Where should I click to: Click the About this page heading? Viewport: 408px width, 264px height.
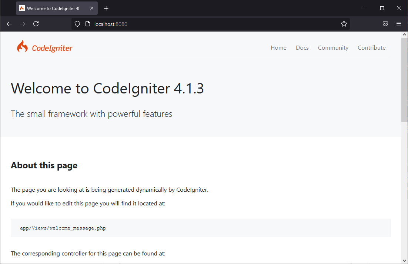click(44, 165)
